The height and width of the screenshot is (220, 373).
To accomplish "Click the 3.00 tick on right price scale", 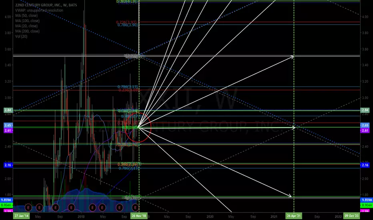I will [x=365, y=98].
